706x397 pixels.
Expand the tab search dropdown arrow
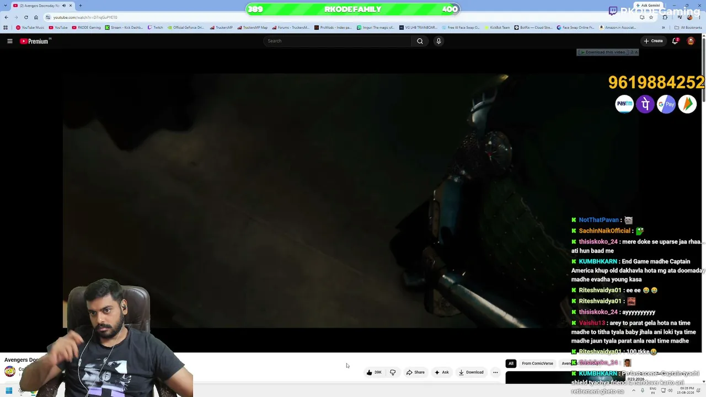[x=6, y=6]
